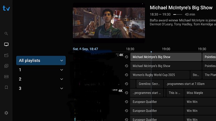Click the tv logo
This screenshot has height=121, width=216.
(x=6, y=8)
